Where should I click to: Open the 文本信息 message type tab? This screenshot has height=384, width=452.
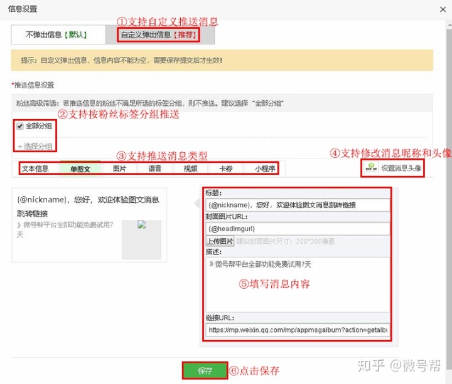(35, 169)
